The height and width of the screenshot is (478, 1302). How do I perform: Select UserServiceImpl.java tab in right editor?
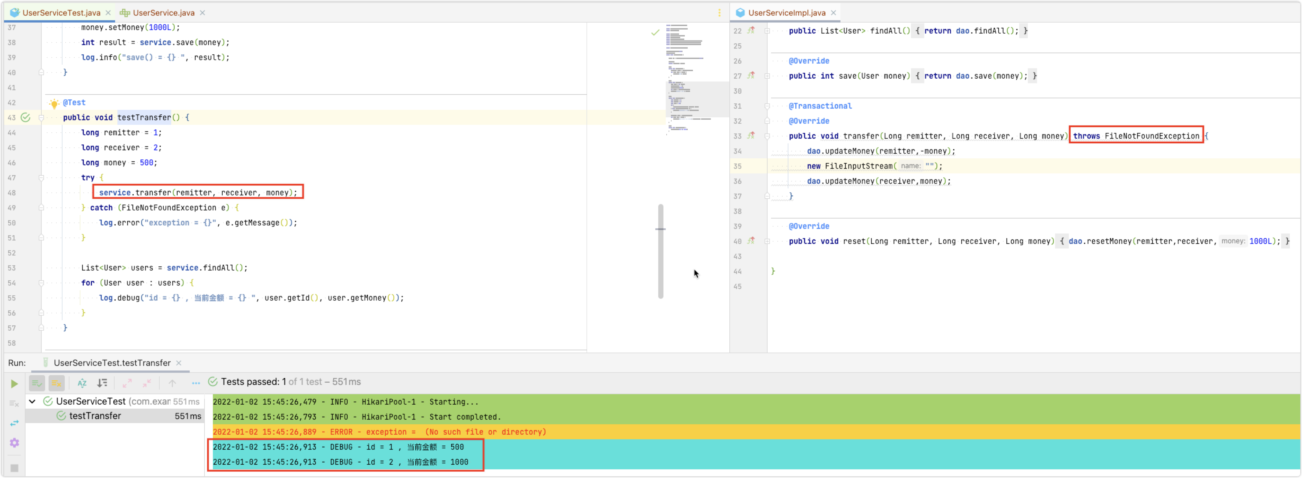pyautogui.click(x=786, y=13)
